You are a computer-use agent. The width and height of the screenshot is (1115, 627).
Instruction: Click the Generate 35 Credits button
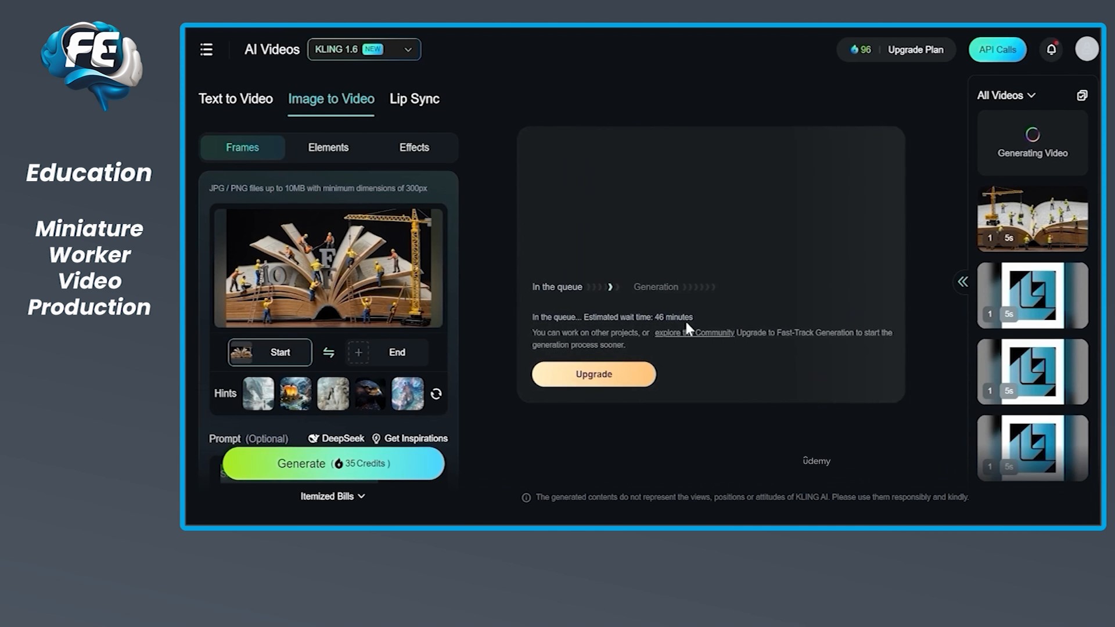(x=333, y=463)
